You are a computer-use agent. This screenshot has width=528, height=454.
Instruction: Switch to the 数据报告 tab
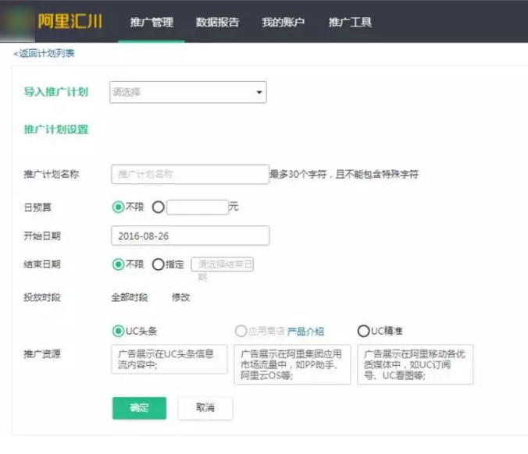click(x=218, y=22)
